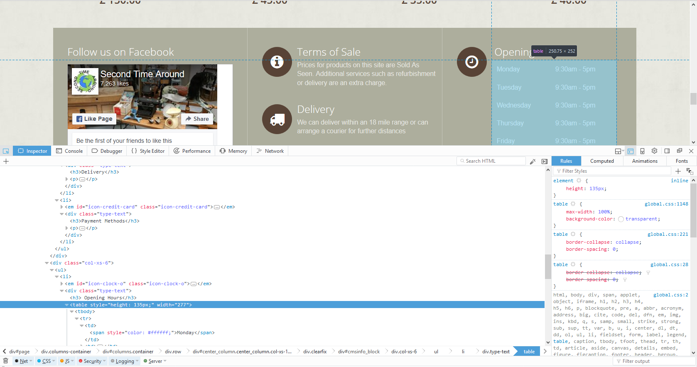
Task: Open global.css:1148 source link
Action: click(666, 204)
